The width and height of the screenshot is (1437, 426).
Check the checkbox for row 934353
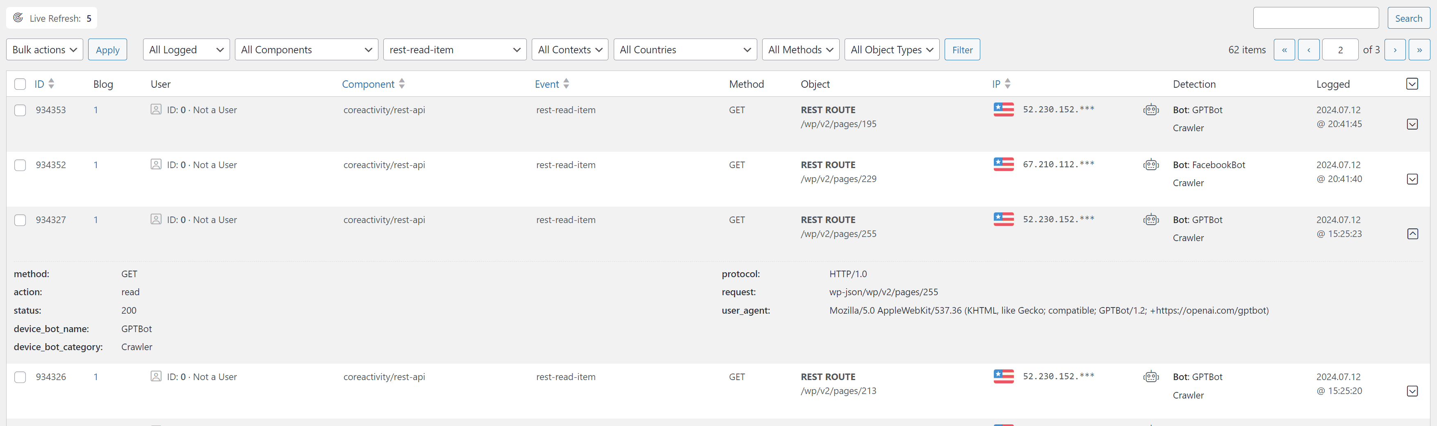click(x=20, y=110)
